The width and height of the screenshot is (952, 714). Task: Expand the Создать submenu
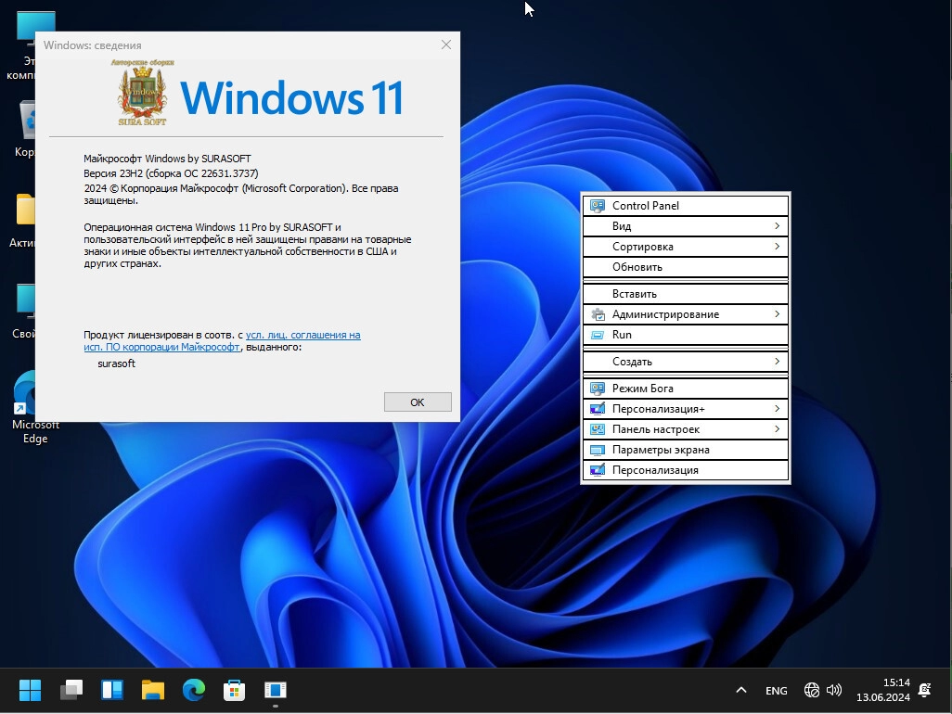click(x=685, y=362)
